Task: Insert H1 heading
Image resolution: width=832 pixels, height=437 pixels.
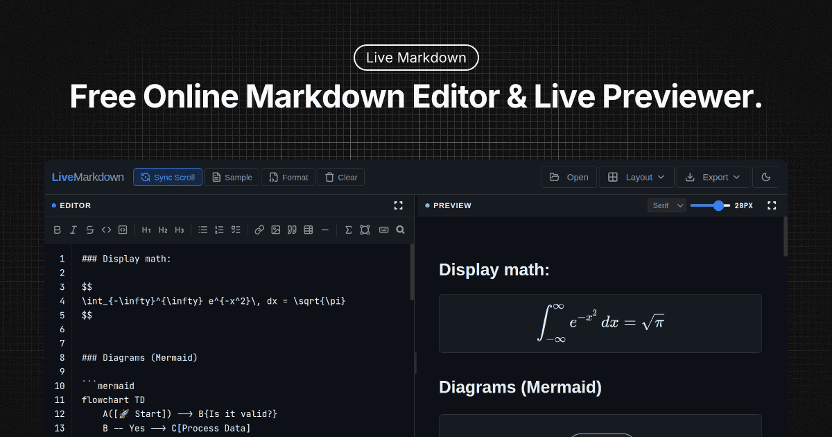Action: coord(146,230)
